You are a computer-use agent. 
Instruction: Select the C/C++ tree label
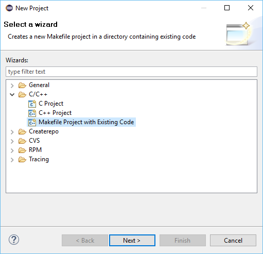tap(38, 94)
